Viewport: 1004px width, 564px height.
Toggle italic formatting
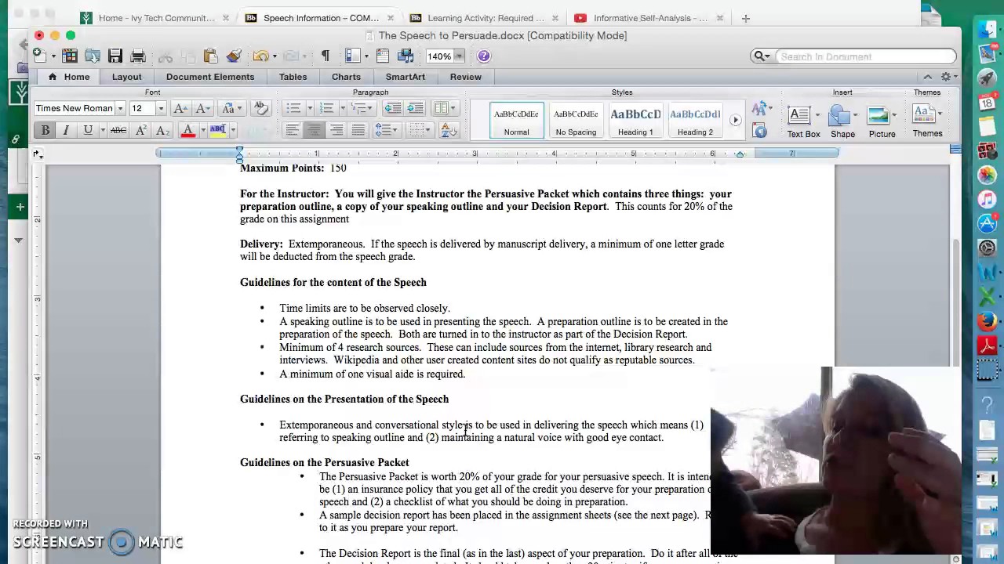(x=66, y=130)
